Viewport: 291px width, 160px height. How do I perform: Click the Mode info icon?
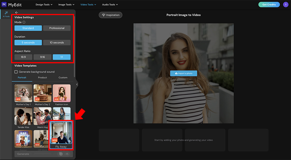(x=24, y=22)
